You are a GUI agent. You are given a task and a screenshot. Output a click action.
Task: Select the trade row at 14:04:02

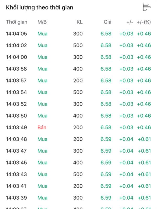78,45
